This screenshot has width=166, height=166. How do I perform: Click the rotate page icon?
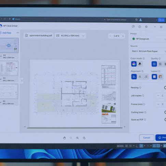[84, 138]
